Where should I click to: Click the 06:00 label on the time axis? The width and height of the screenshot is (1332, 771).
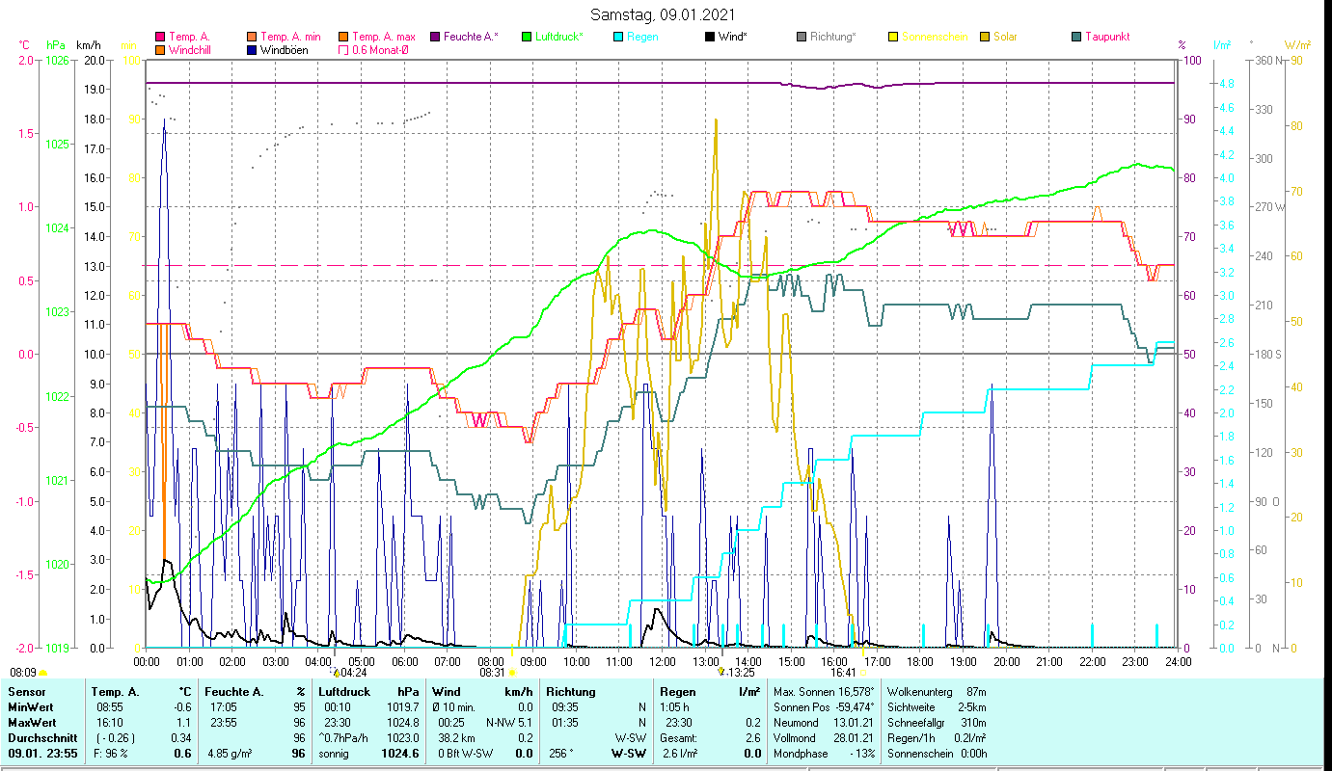(x=404, y=661)
